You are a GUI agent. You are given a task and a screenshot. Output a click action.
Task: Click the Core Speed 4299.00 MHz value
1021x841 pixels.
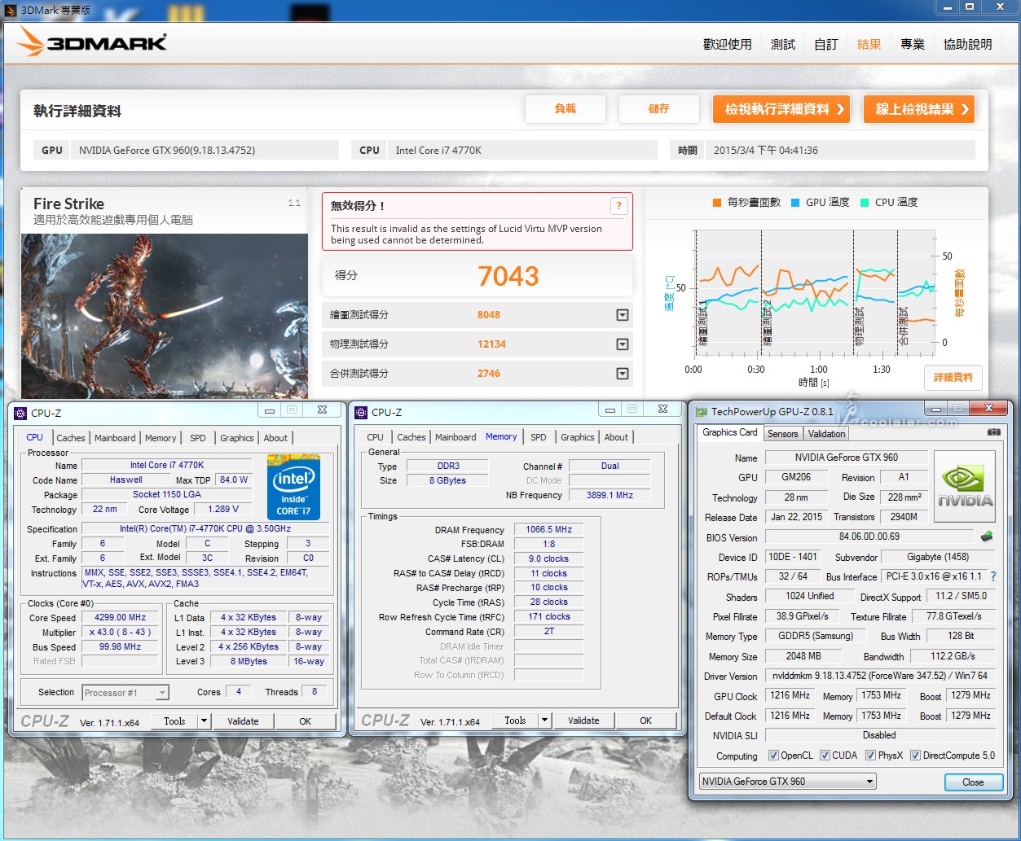pyautogui.click(x=121, y=618)
